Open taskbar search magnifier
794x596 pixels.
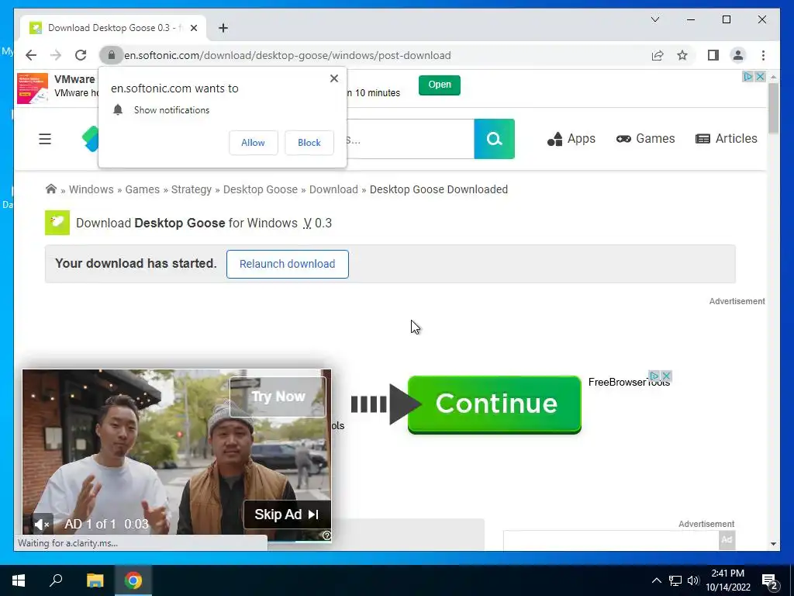[x=56, y=580]
